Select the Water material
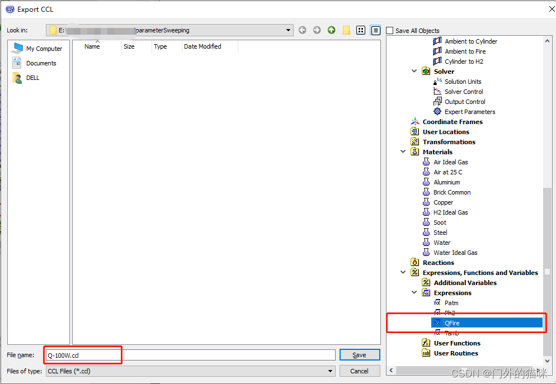The width and height of the screenshot is (556, 384). click(442, 243)
